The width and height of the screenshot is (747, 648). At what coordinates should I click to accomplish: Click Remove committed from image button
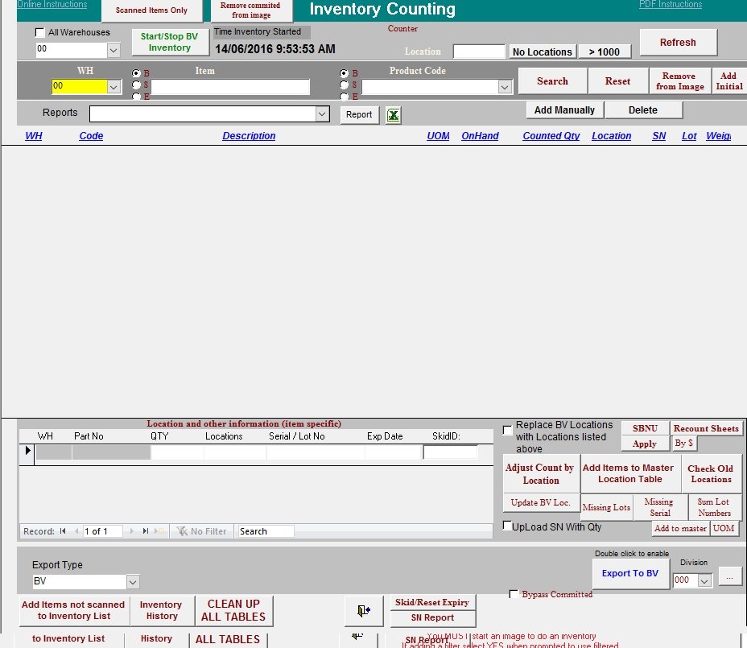[x=250, y=10]
